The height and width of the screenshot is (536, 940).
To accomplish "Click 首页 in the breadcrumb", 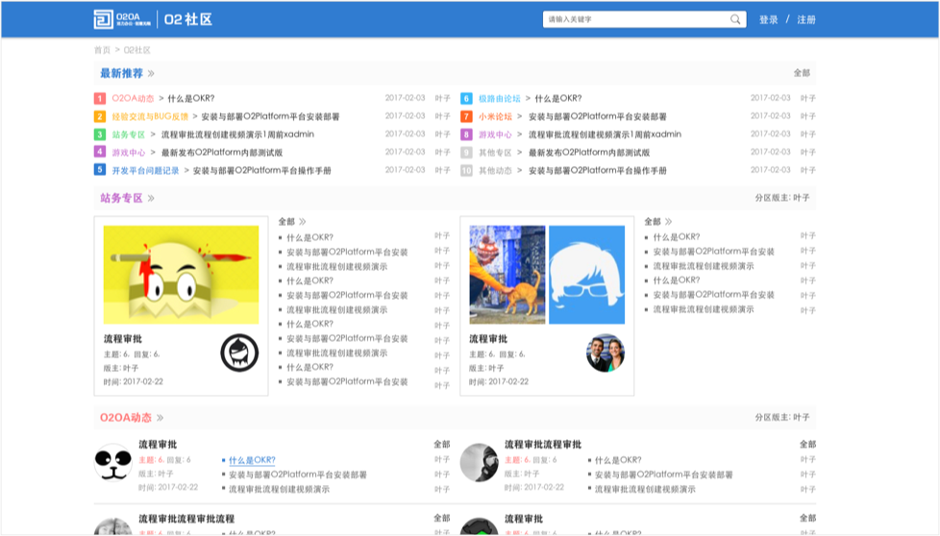I will pos(102,50).
